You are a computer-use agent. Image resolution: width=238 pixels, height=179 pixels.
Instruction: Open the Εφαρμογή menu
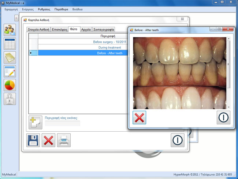(x=11, y=10)
